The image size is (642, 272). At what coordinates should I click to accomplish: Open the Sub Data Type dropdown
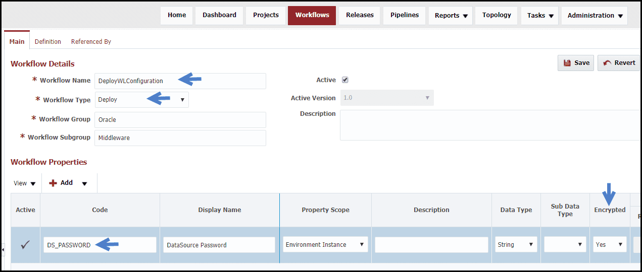565,244
